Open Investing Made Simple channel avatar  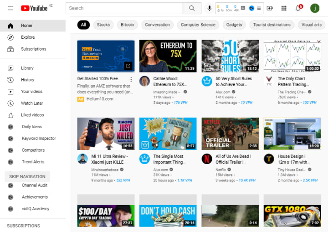(x=144, y=81)
